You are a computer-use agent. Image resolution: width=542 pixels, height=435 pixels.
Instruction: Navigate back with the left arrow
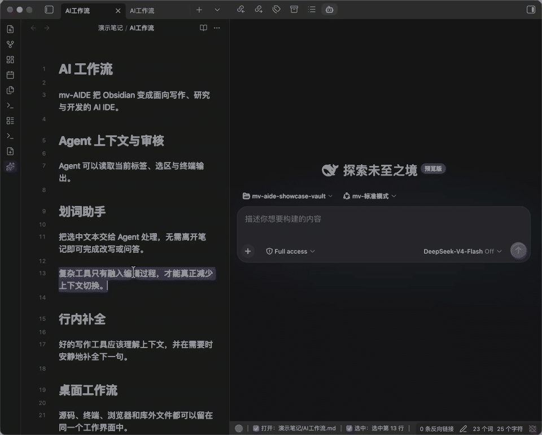tap(33, 28)
